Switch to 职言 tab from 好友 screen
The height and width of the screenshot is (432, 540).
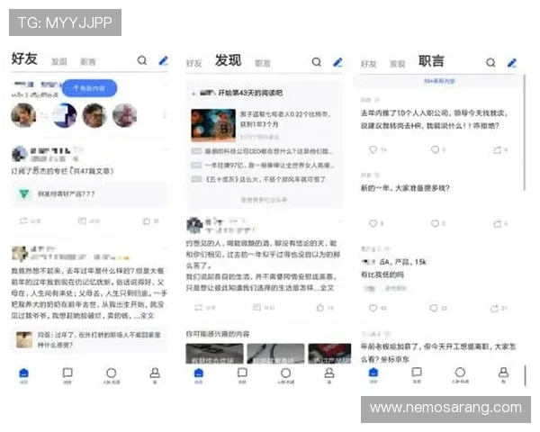(88, 62)
